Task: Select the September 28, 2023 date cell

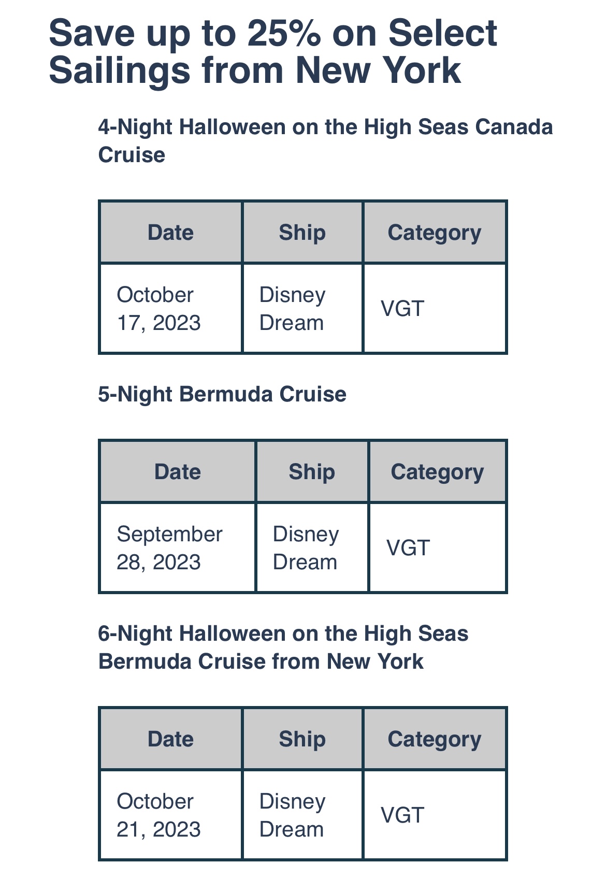Action: (169, 548)
